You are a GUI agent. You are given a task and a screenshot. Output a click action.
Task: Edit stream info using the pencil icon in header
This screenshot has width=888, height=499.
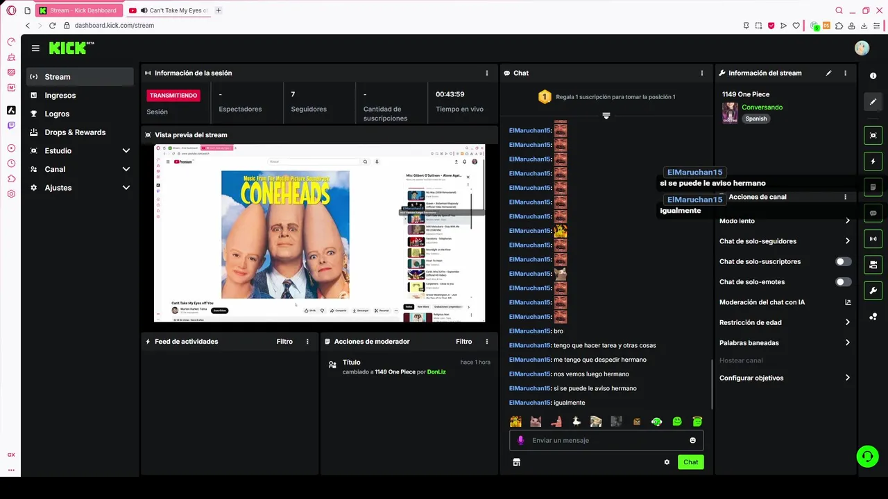pos(828,73)
